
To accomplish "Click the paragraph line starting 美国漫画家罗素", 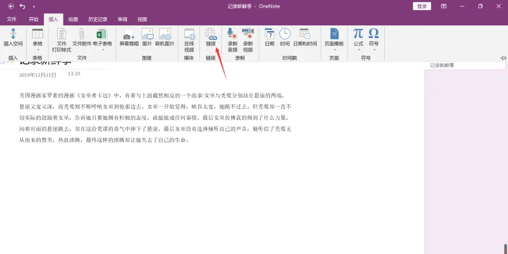I will pyautogui.click(x=152, y=95).
